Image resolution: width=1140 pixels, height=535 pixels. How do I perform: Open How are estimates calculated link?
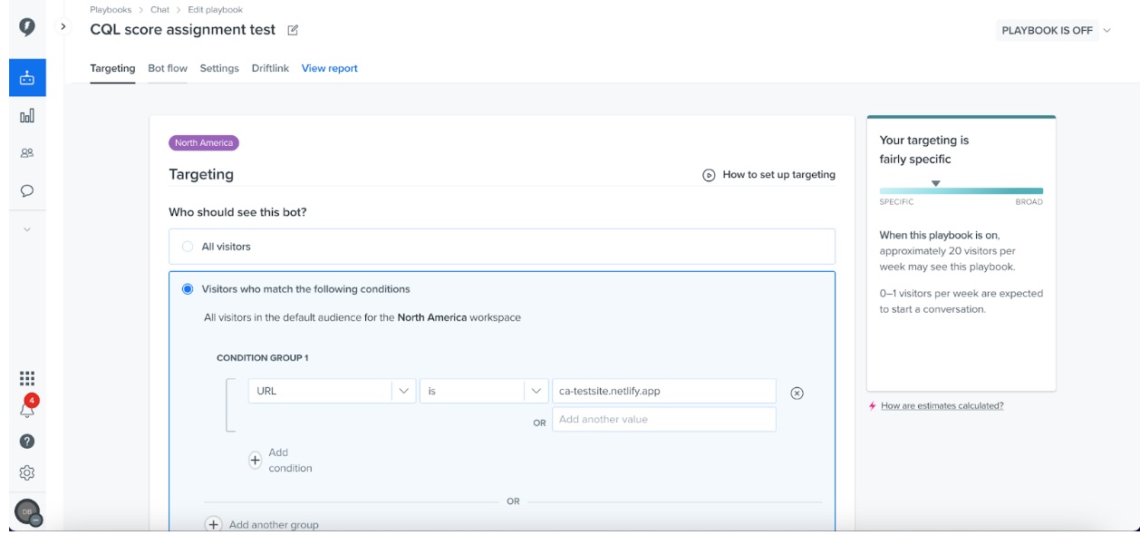(x=942, y=406)
